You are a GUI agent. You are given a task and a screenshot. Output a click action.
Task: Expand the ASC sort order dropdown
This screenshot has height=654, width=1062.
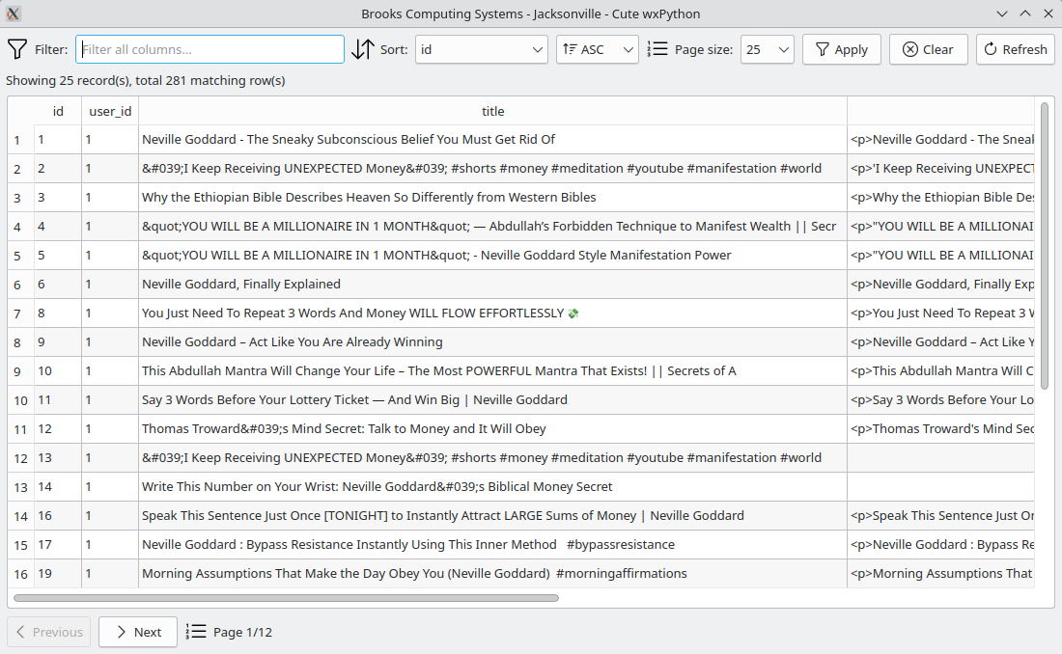click(597, 49)
